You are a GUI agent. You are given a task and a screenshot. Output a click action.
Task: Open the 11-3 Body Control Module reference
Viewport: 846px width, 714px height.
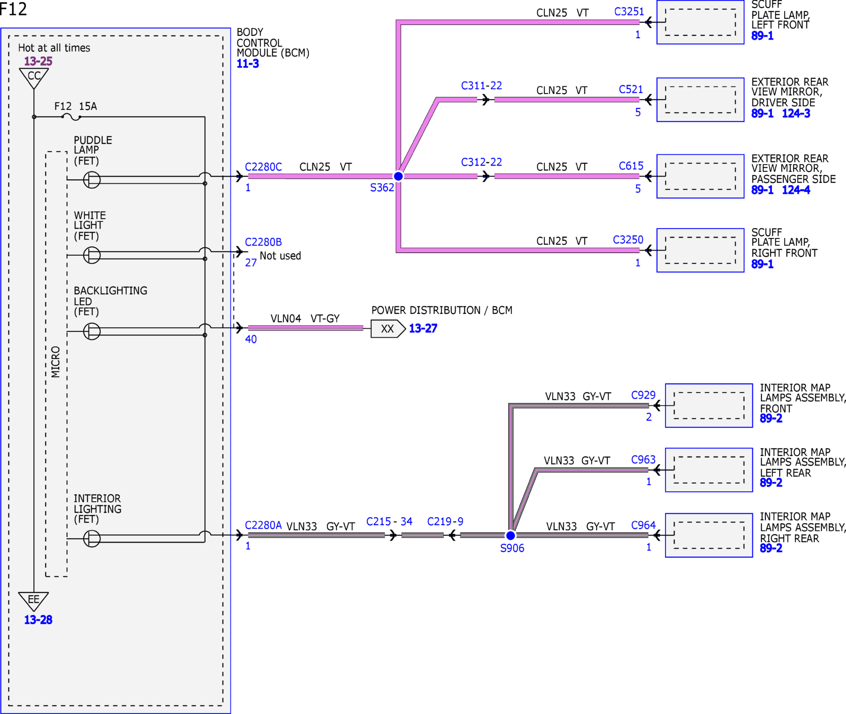click(248, 64)
